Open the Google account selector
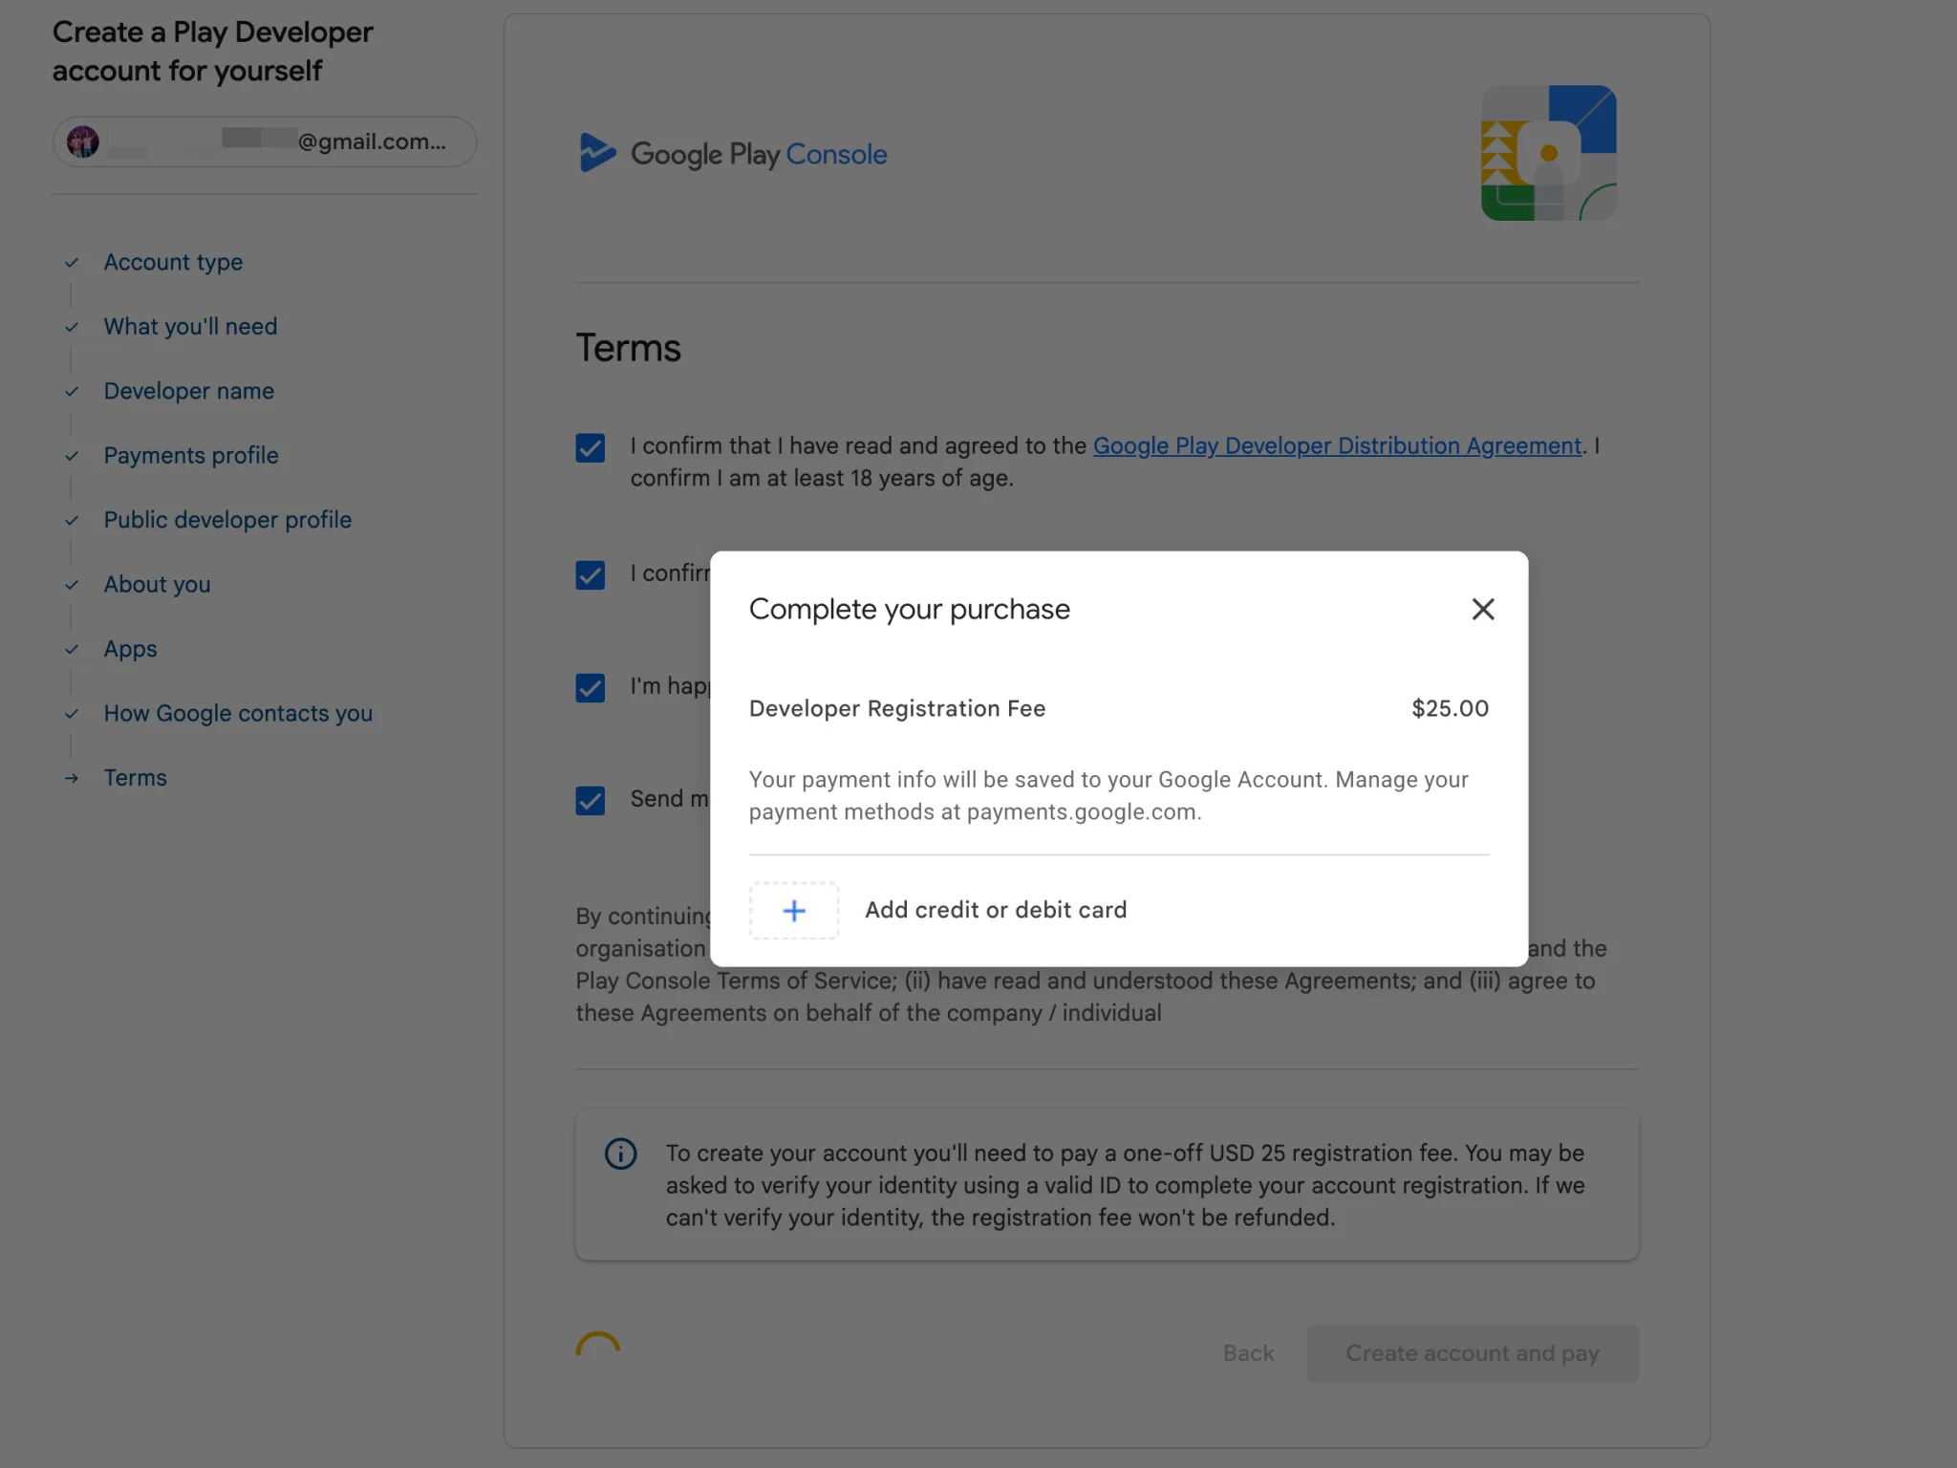This screenshot has height=1468, width=1957. pyautogui.click(x=264, y=141)
